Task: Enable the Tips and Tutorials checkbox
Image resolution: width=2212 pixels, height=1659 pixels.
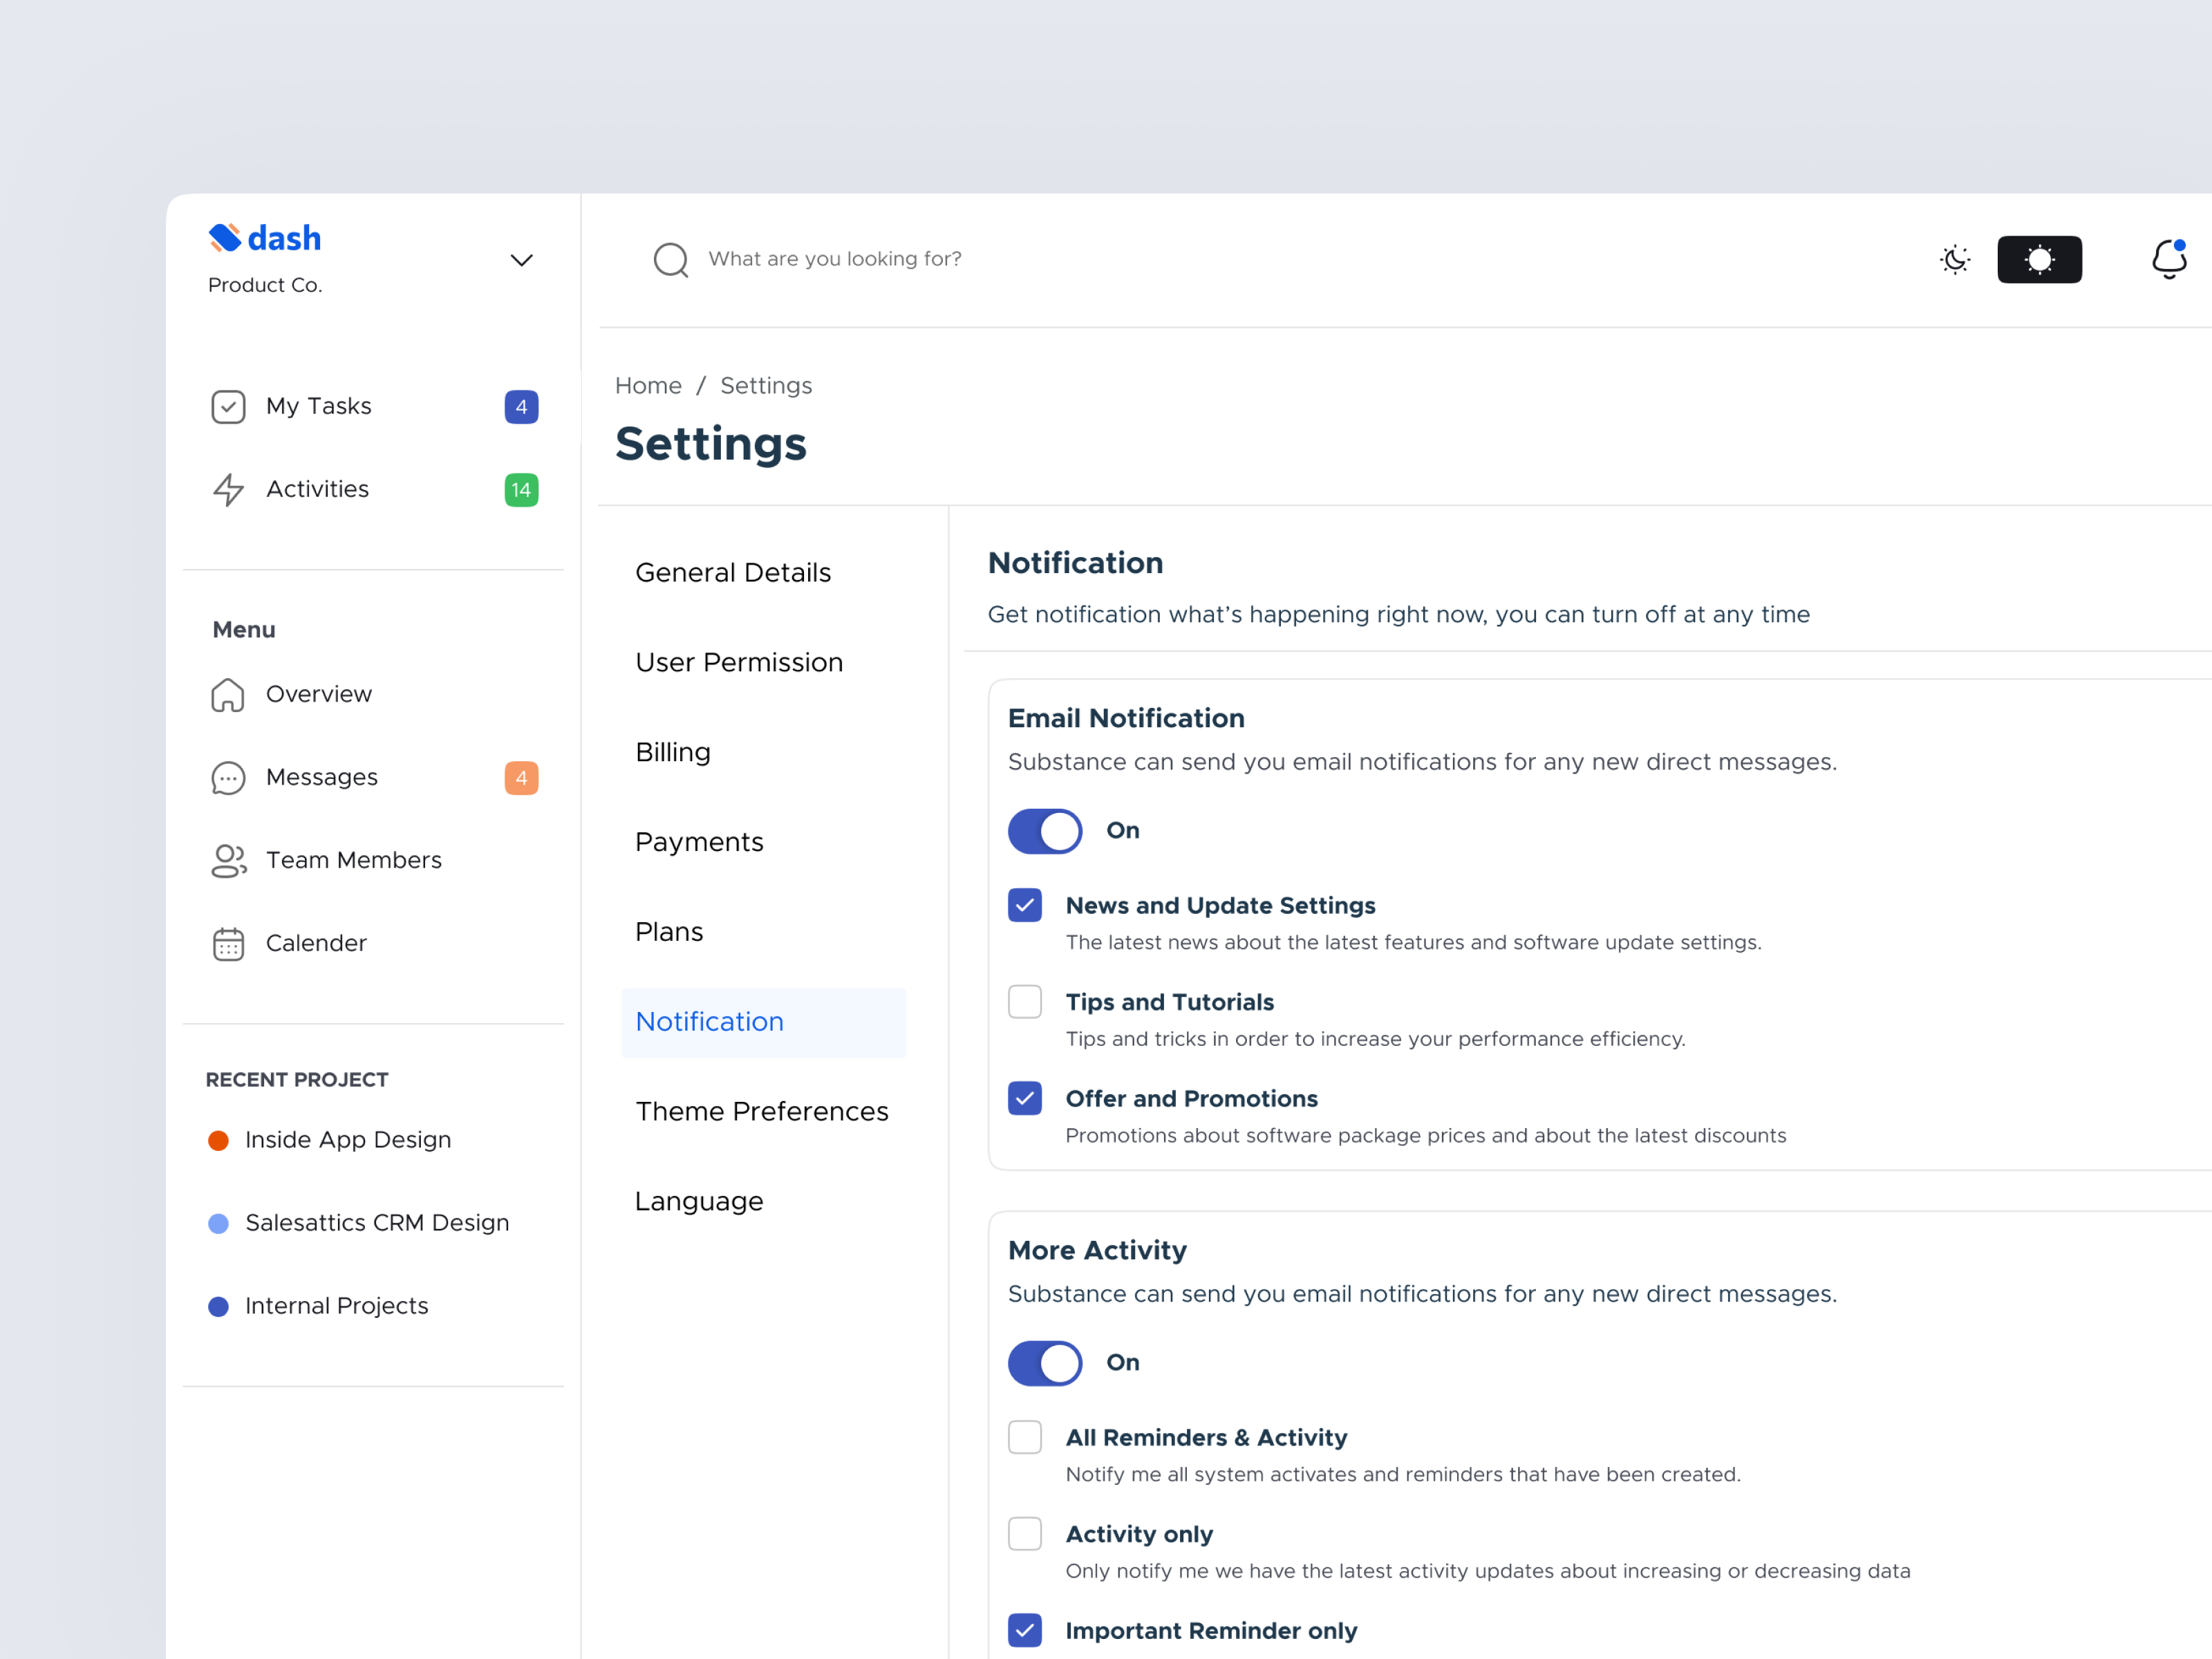Action: tap(1024, 1001)
